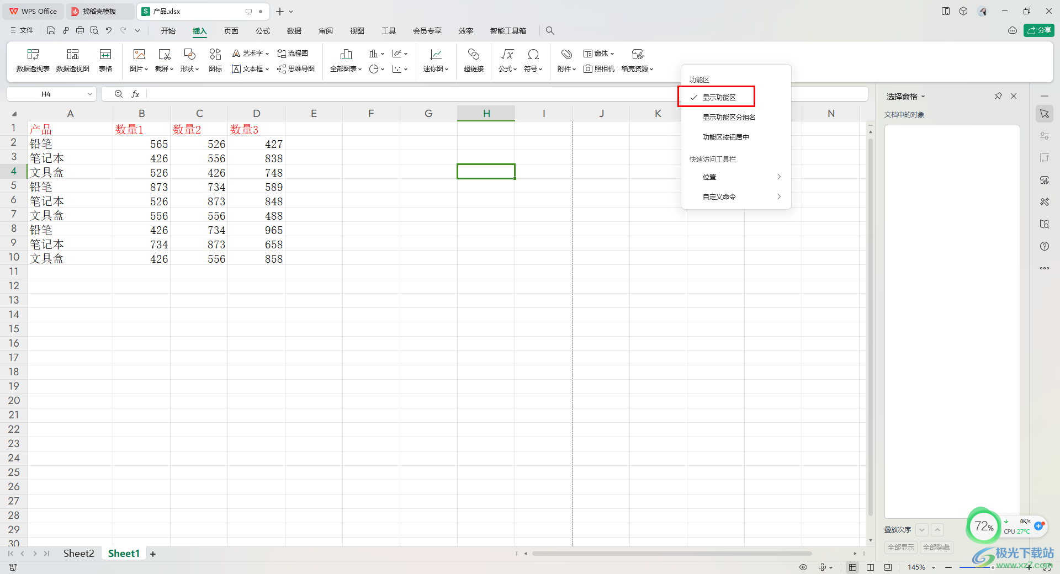Insert a table (表格)
Viewport: 1060px width, 574px height.
pyautogui.click(x=105, y=60)
